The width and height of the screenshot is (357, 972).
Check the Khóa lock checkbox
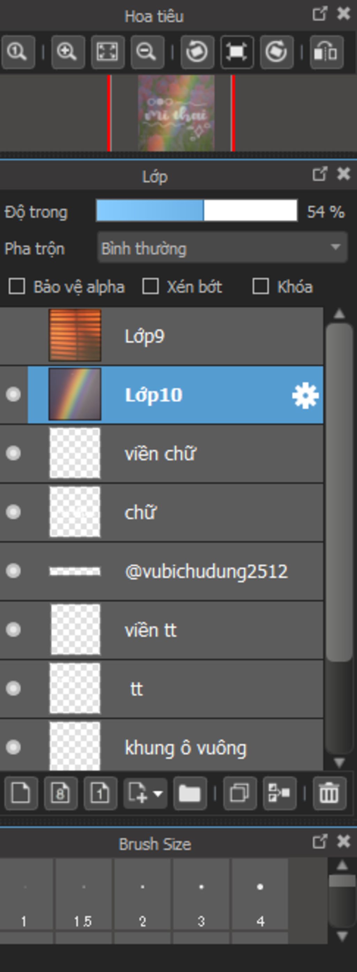260,287
